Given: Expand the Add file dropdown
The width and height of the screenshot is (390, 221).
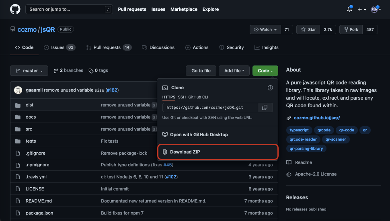Looking at the screenshot, I should tap(234, 71).
